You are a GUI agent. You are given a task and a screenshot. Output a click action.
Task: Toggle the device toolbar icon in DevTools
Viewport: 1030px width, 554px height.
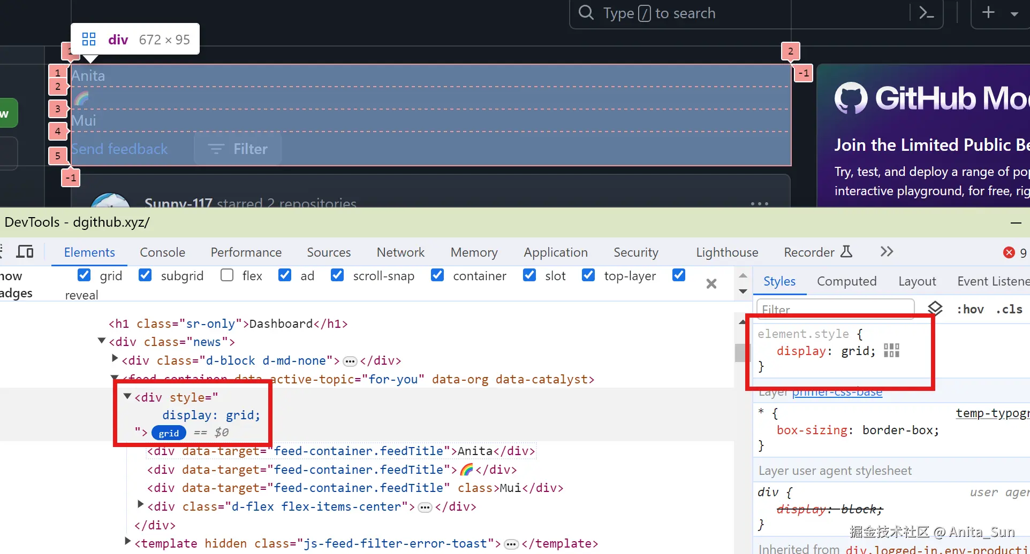[25, 252]
